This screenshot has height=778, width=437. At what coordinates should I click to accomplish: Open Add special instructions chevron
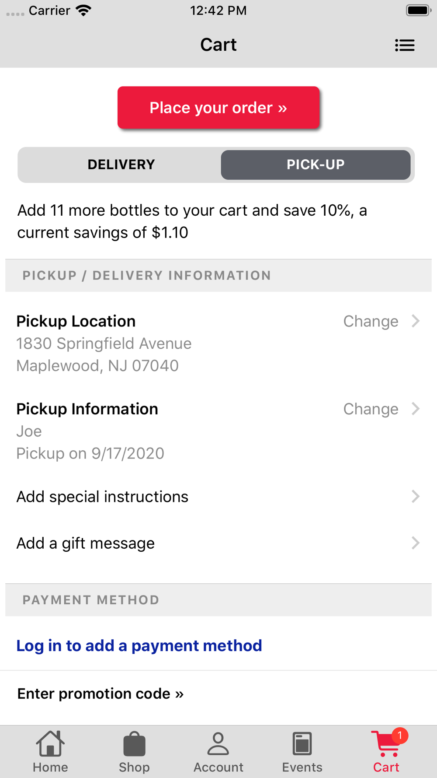416,497
